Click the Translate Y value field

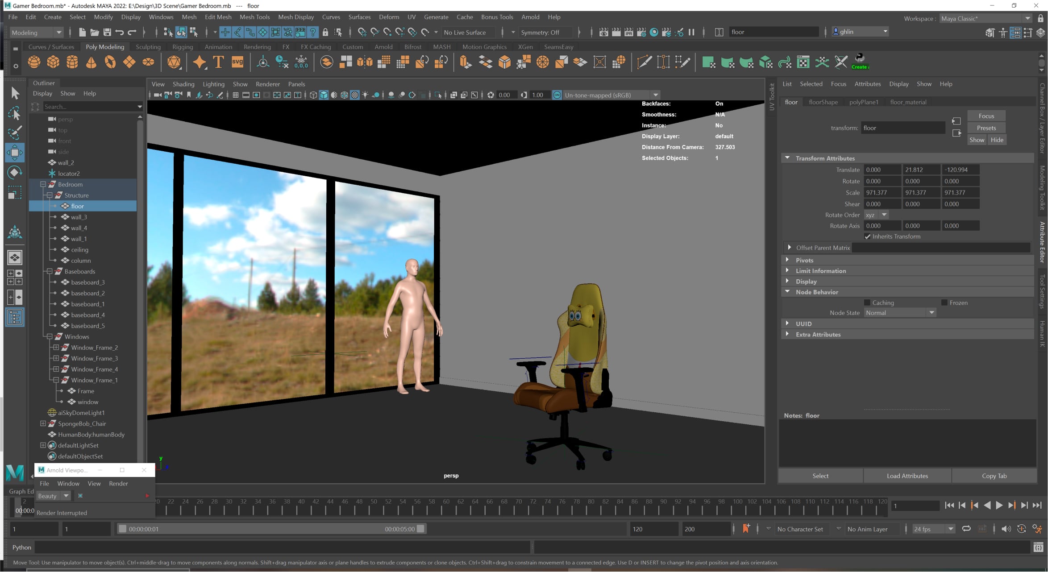(921, 170)
